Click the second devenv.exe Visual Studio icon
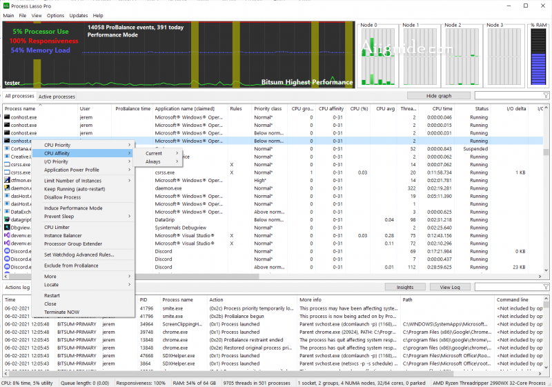This screenshot has width=552, height=387. (7, 243)
